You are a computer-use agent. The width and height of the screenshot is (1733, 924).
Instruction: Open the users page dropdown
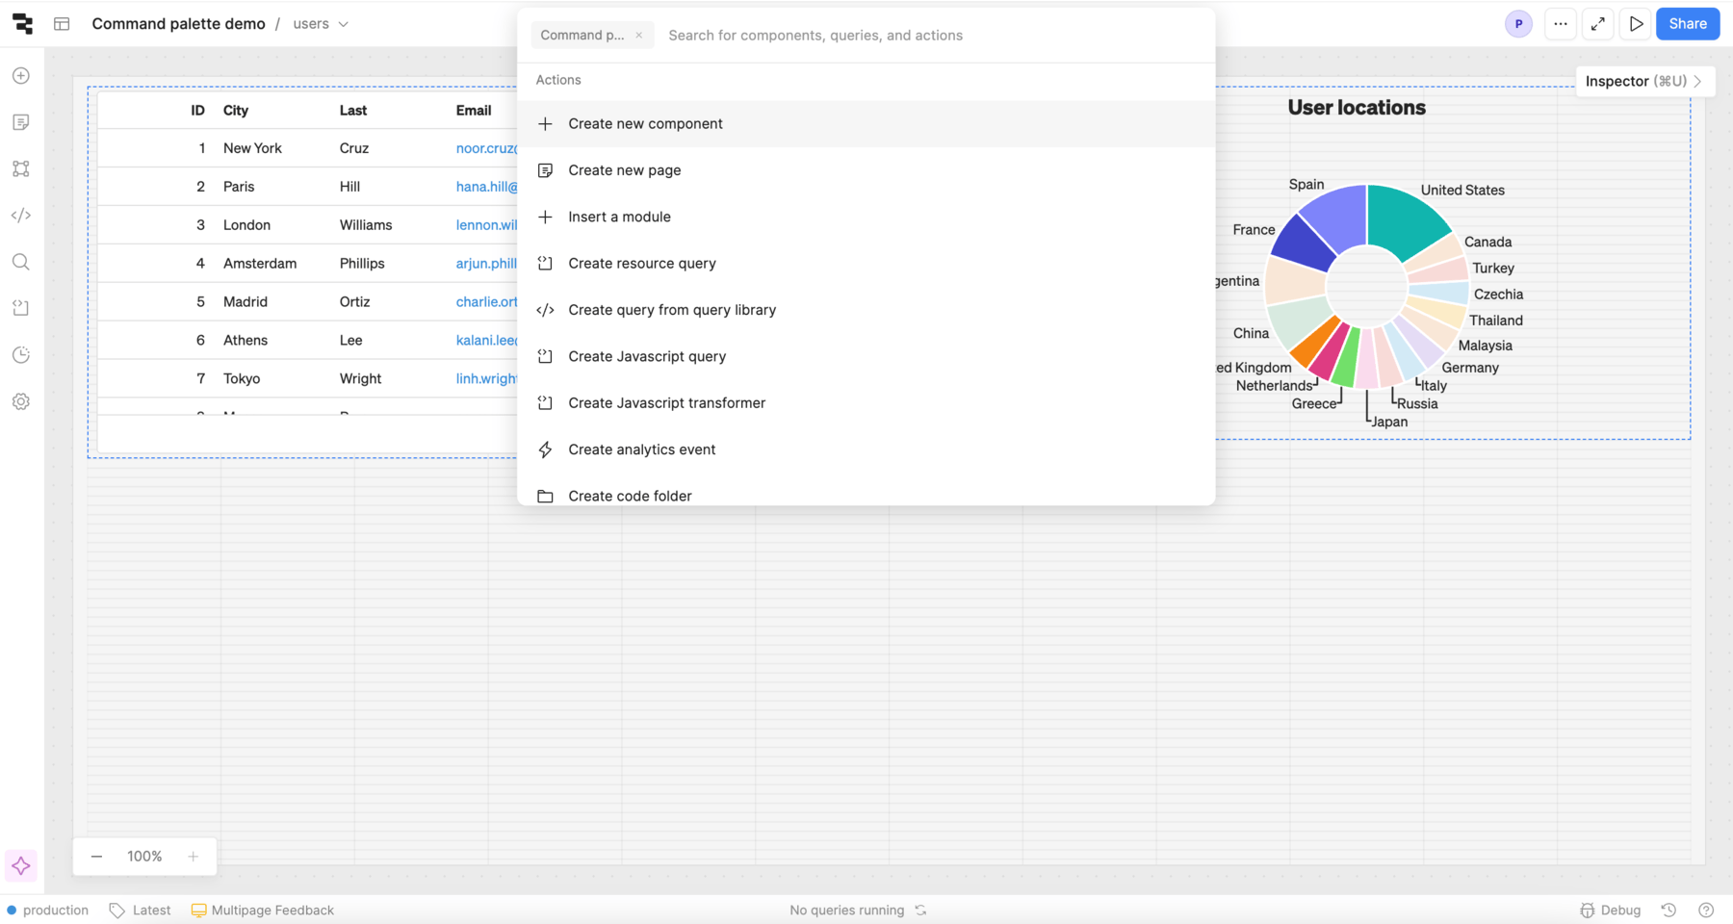pyautogui.click(x=321, y=24)
